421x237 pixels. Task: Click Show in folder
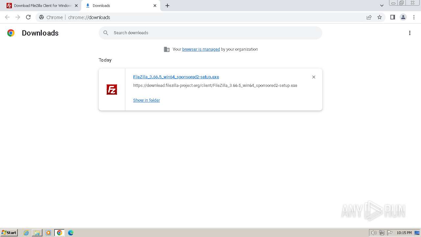pyautogui.click(x=146, y=100)
